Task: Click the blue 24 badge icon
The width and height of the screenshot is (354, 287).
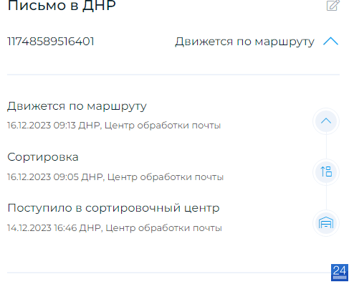Action: tap(340, 273)
